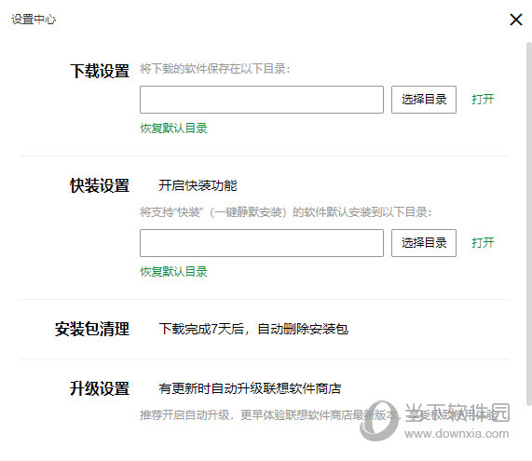The image size is (532, 461).
Task: Click the 快装设置 section heading
Action: pyautogui.click(x=100, y=186)
